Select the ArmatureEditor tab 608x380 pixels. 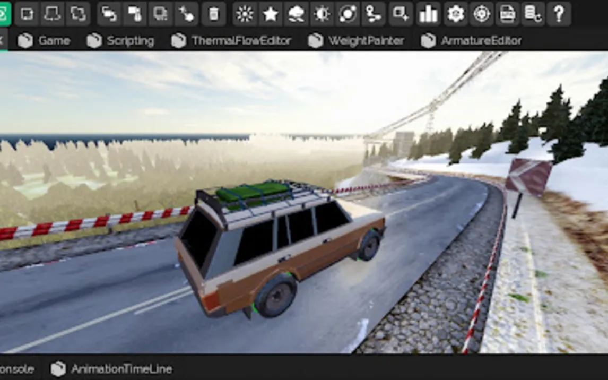click(x=471, y=41)
